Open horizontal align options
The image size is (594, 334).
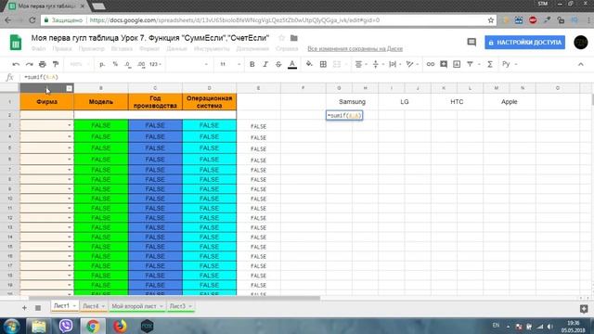click(x=361, y=64)
